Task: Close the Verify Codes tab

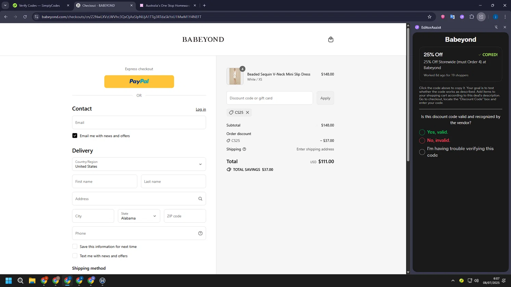Action: pos(68,5)
